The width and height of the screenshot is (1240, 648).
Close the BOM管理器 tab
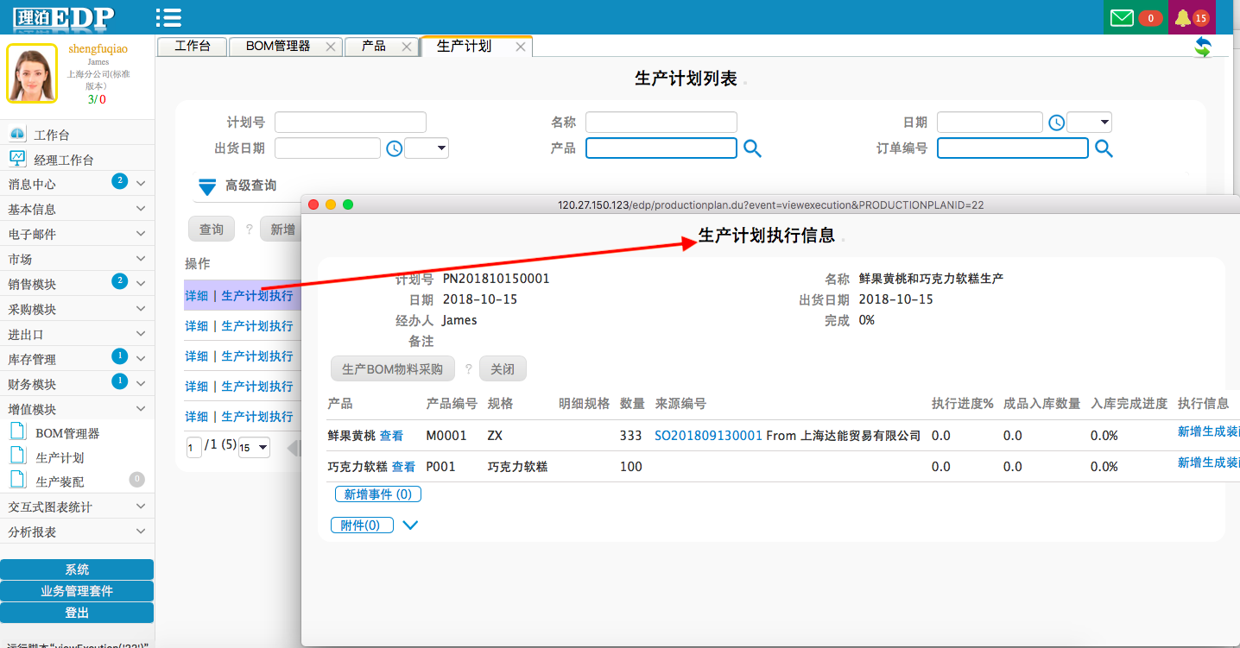click(330, 47)
